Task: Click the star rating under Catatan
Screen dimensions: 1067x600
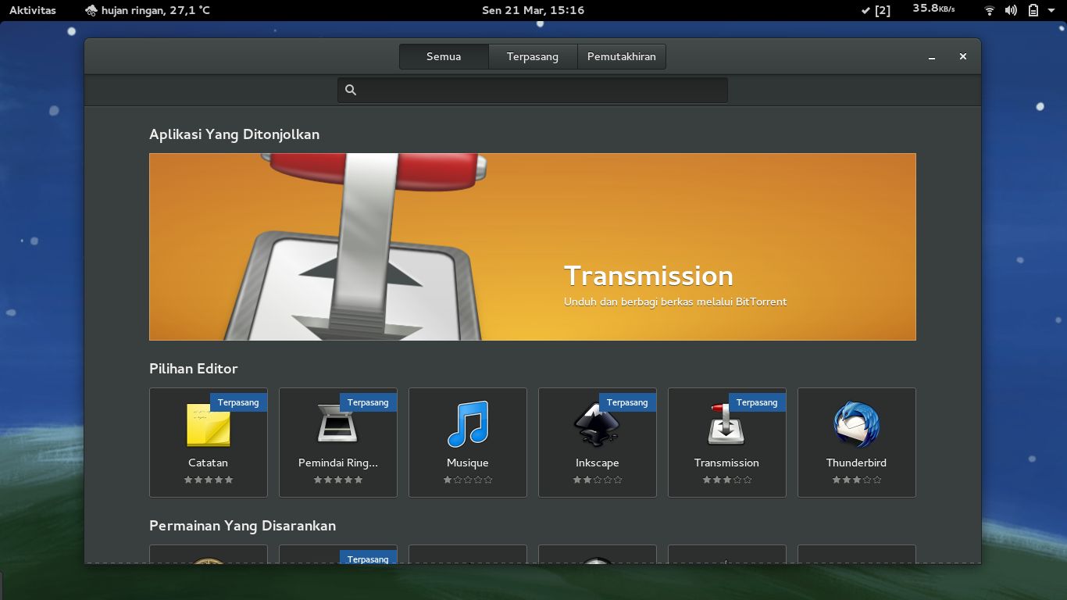Action: [209, 480]
